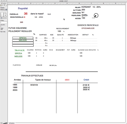The width and height of the screenshot is (127, 124).
Task: Open the Utilisation mode popup at bottom
Action: point(11,123)
